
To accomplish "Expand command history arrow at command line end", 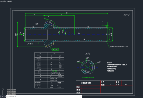I will tap(81, 97).
